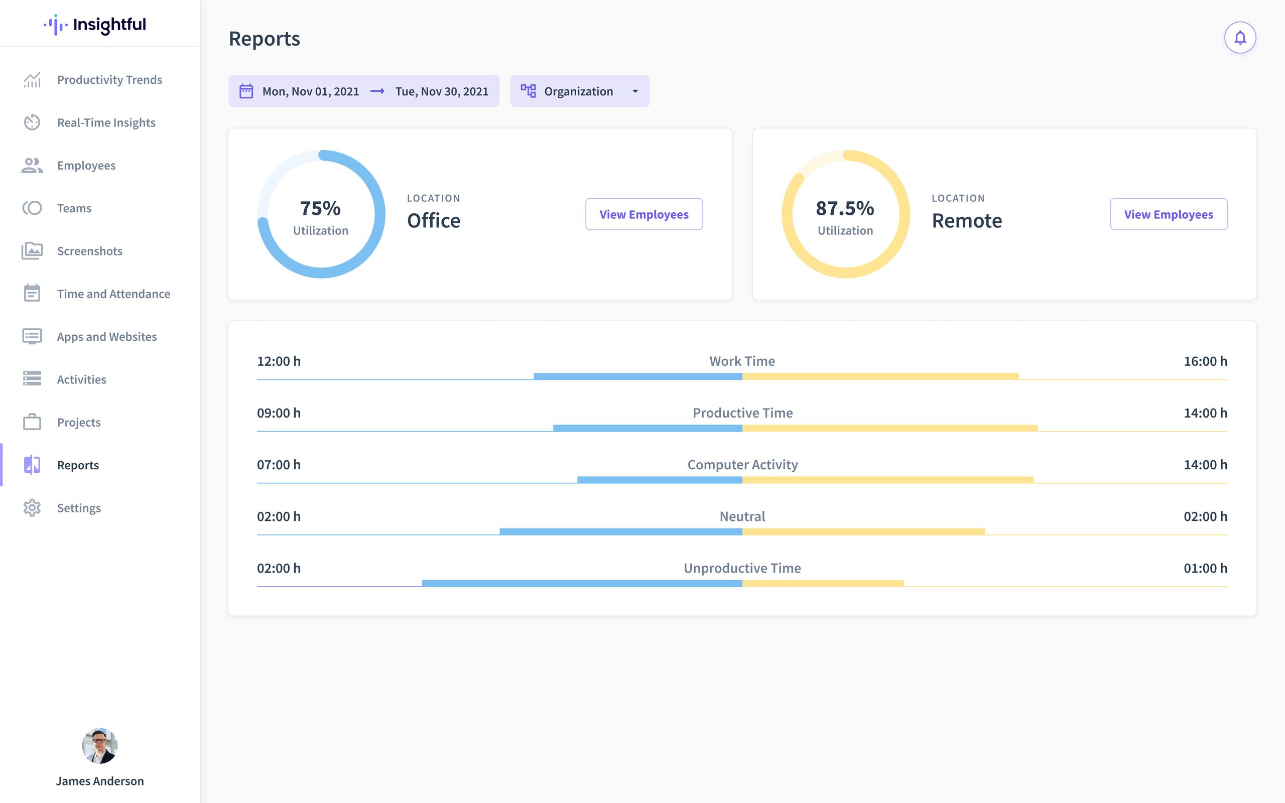Viewport: 1285px width, 803px height.
Task: Click the Real-Time Insights clock icon
Action: click(x=32, y=122)
